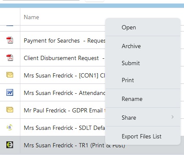Select Client Disbursement Request file name
Viewport: 184px width, 155px height.
click(61, 58)
